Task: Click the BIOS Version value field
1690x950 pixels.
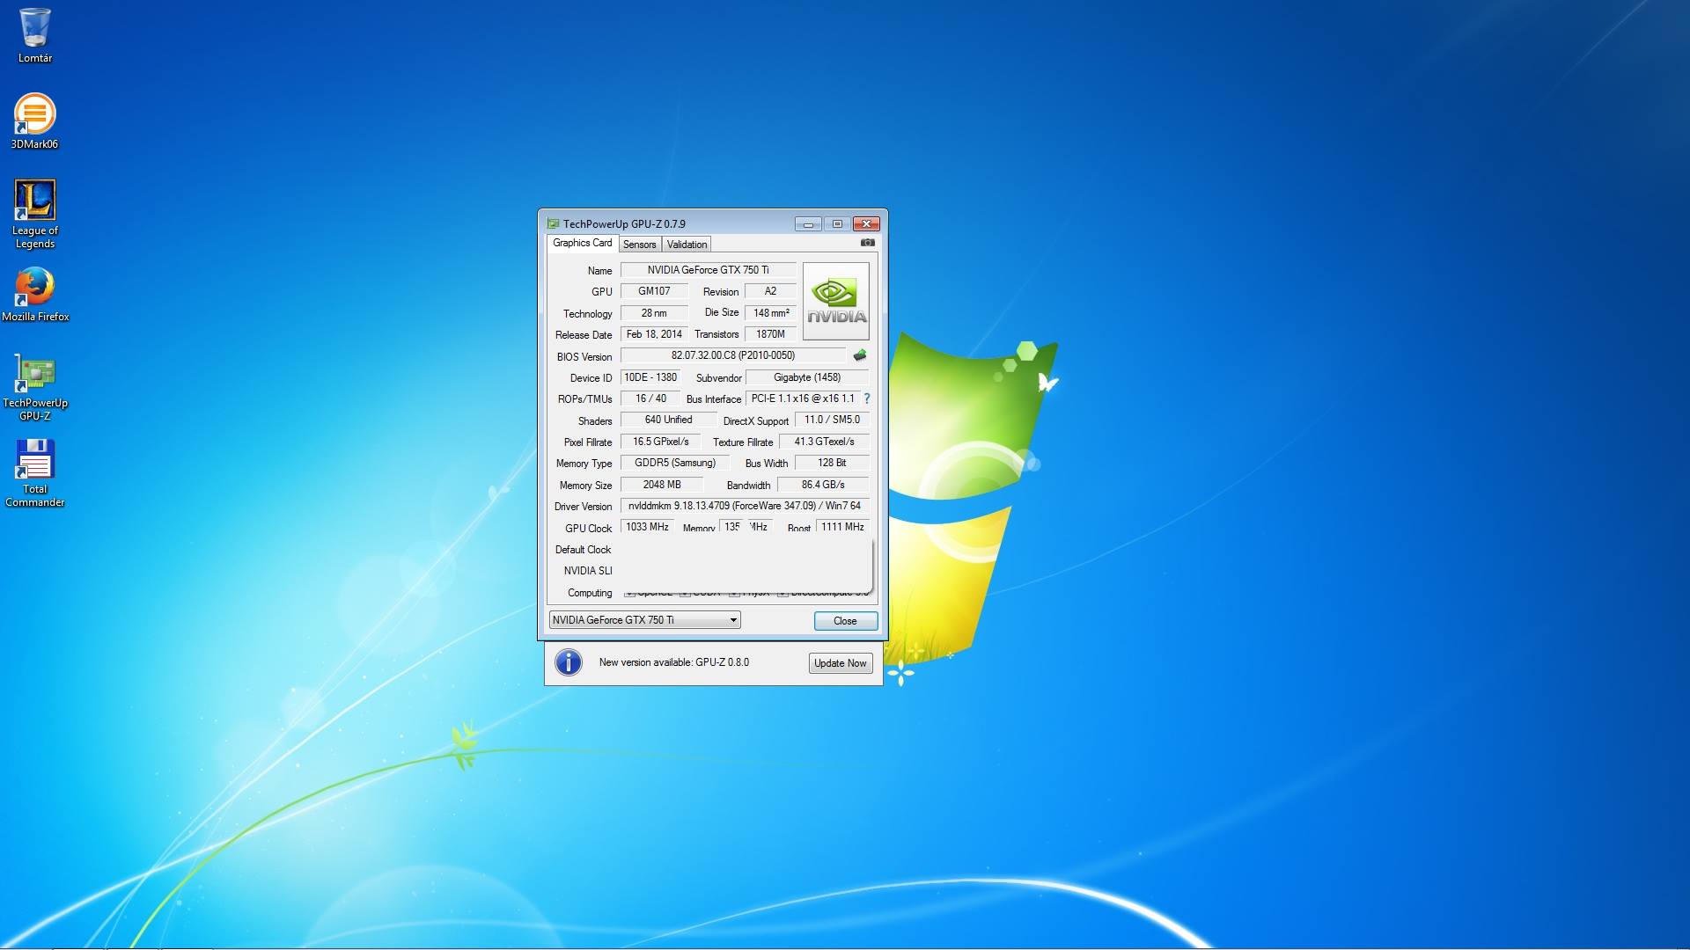Action: pos(732,355)
